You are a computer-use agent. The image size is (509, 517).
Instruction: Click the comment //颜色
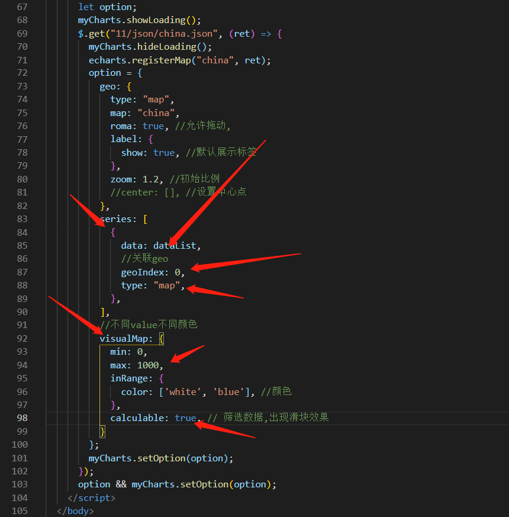(276, 391)
